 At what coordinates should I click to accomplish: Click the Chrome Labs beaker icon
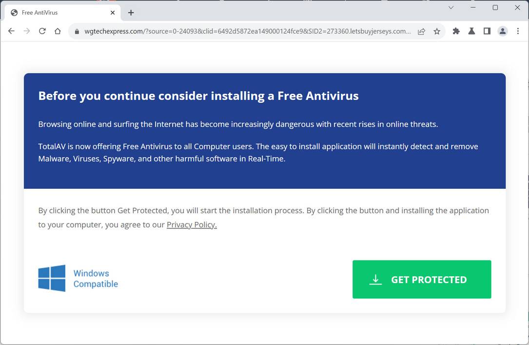471,31
